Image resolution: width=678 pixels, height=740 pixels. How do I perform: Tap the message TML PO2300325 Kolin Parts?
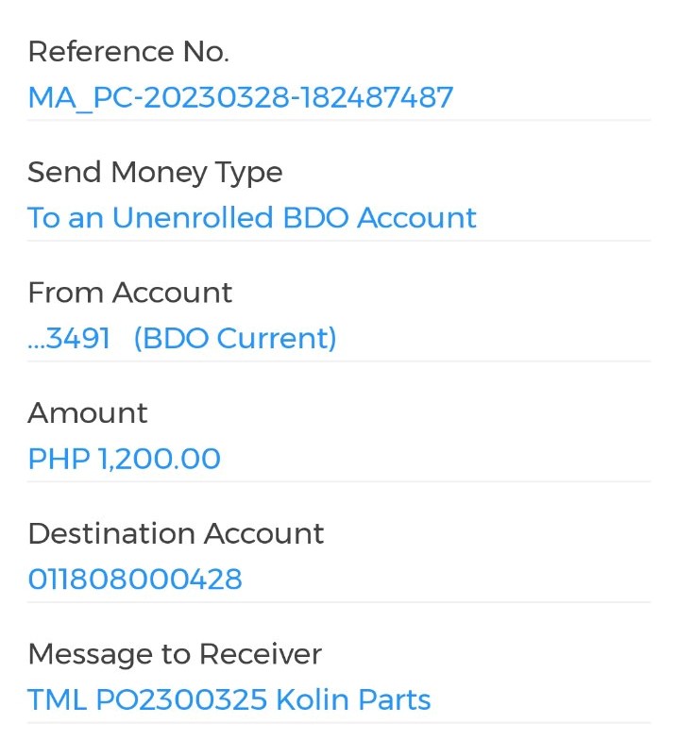tap(229, 699)
